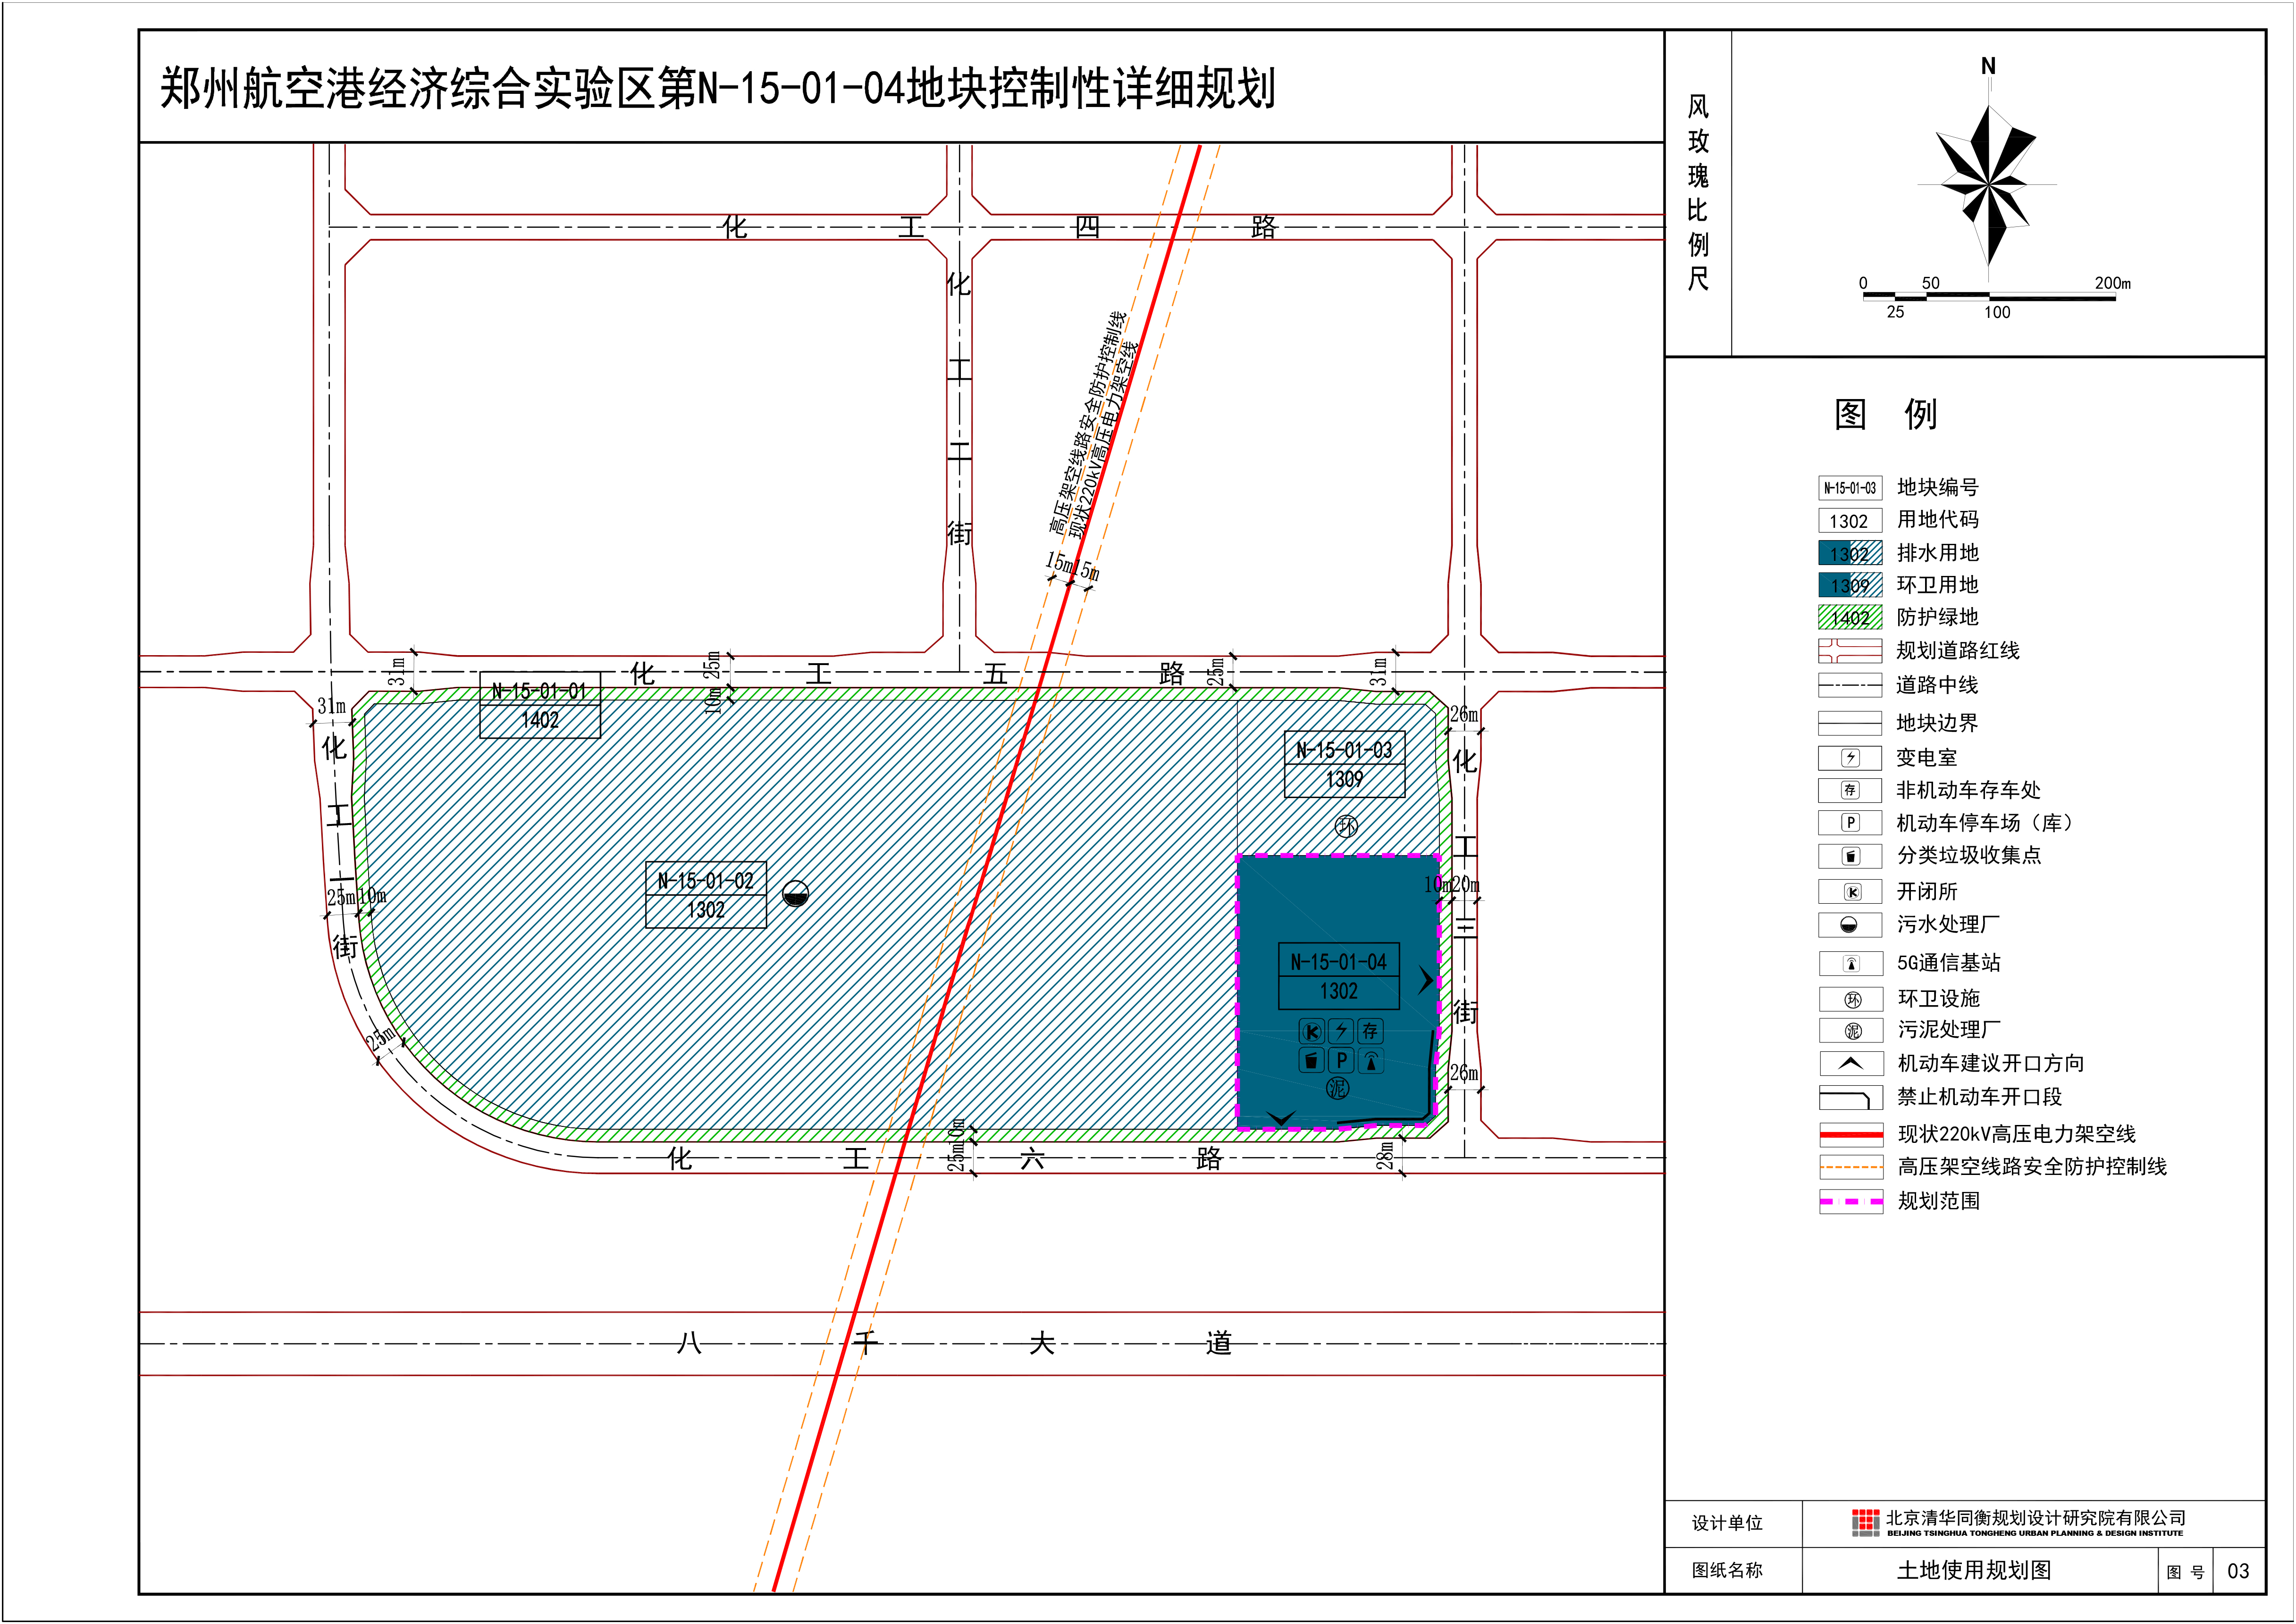Click the circled 泥 sludge plant symbol on parcel
2296x1624 pixels.
click(x=1337, y=1088)
